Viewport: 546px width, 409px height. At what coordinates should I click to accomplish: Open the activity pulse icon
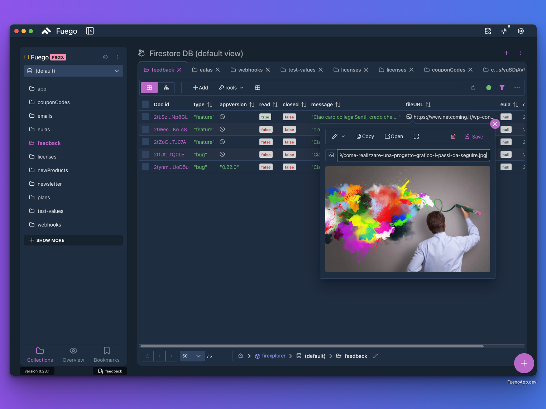coord(504,31)
